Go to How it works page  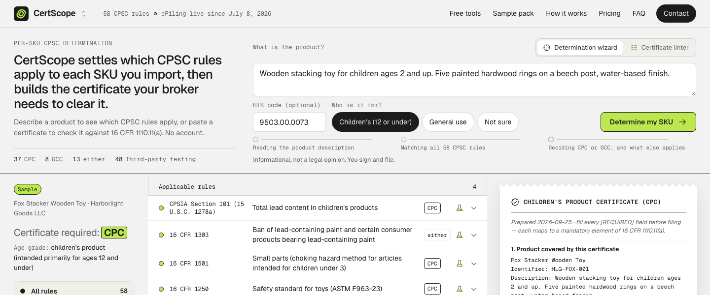(x=566, y=14)
